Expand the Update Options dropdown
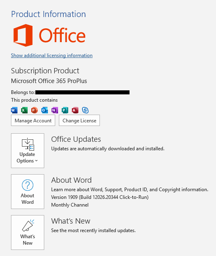This screenshot has width=216, height=256. click(x=28, y=151)
